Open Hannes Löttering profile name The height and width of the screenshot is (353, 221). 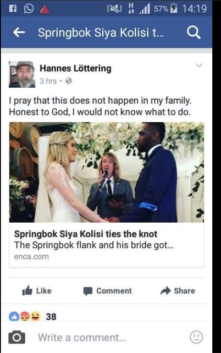coord(75,68)
